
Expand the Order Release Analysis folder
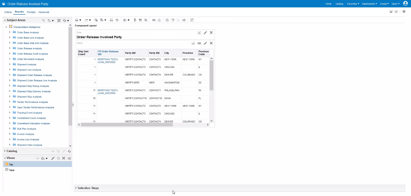pos(10,48)
